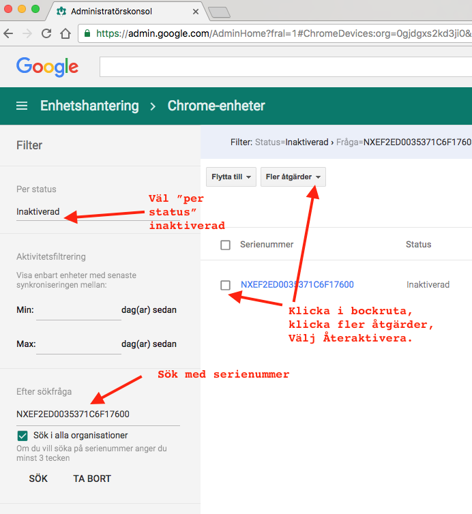Screen dimensions: 472x514
Task: Click the Inaktiverad status cell in device row
Action: [428, 284]
